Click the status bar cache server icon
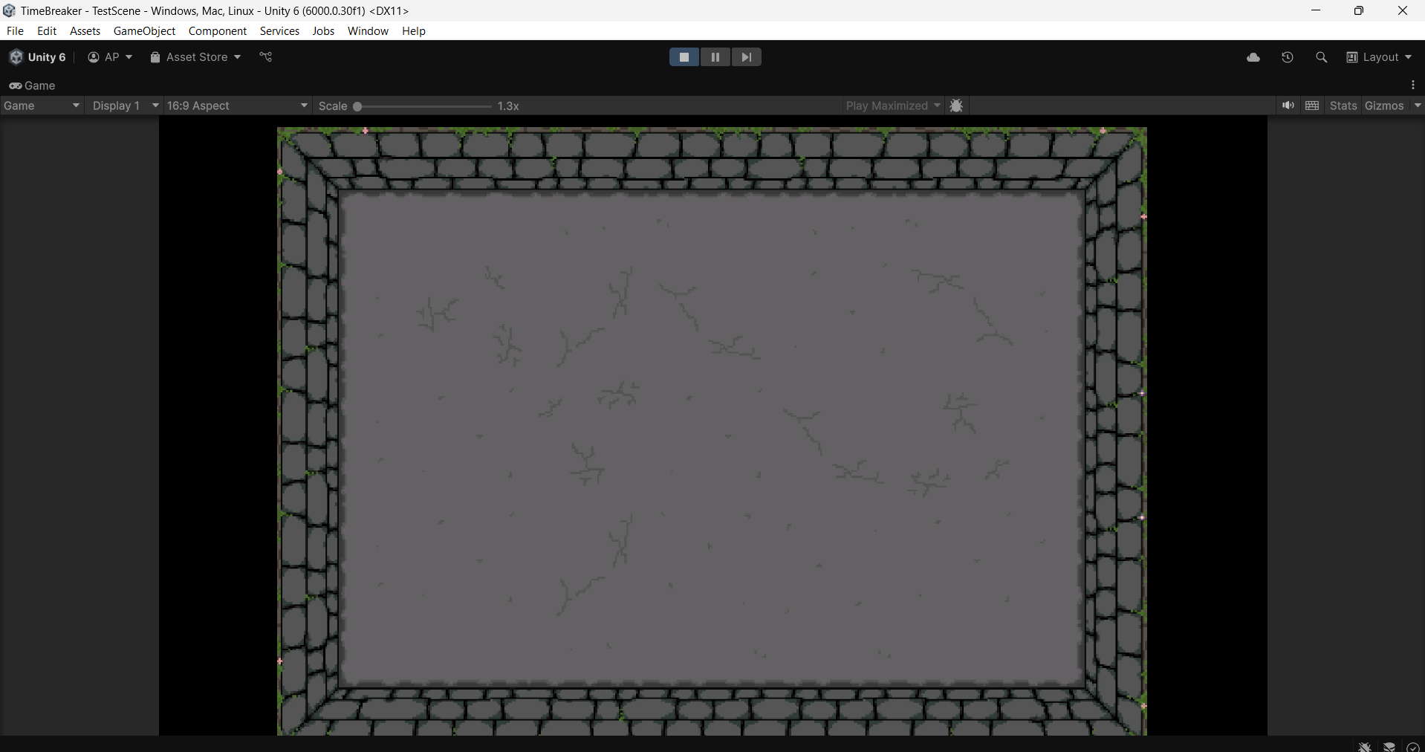The image size is (1425, 752). coord(1389,746)
